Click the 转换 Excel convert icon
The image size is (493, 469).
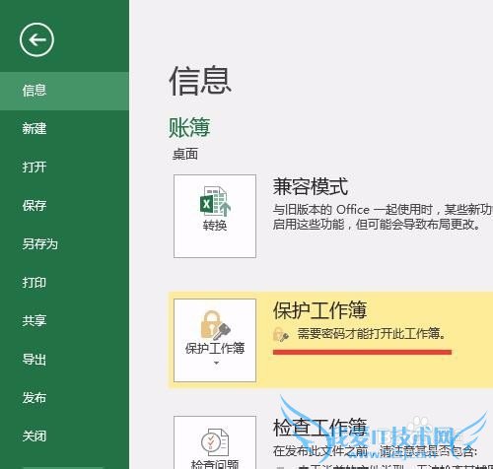[x=215, y=201]
